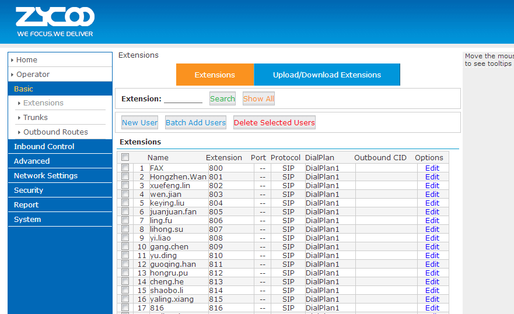Expand the Home menu item
This screenshot has width=514, height=314.
click(x=27, y=60)
